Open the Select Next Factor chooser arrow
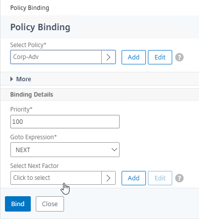This screenshot has height=219, width=199. (x=109, y=178)
